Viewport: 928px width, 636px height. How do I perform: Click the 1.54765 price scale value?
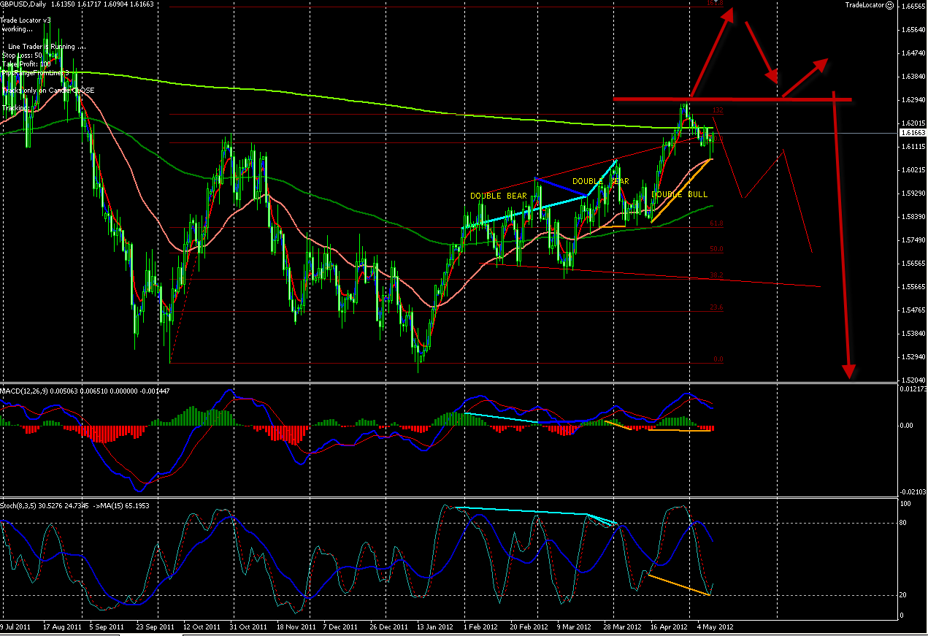pos(914,310)
